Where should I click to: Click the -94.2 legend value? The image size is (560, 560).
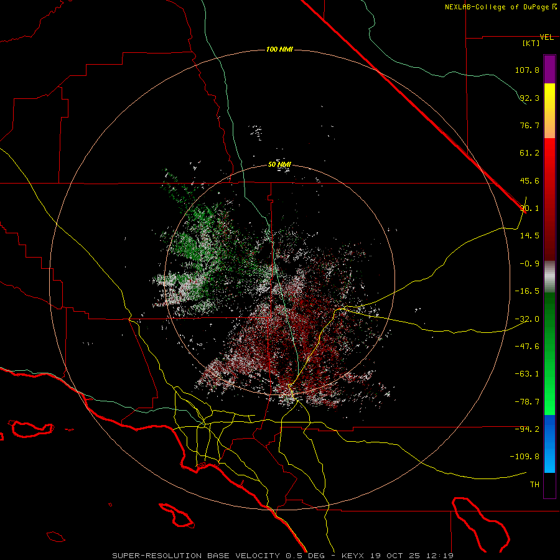(x=527, y=429)
